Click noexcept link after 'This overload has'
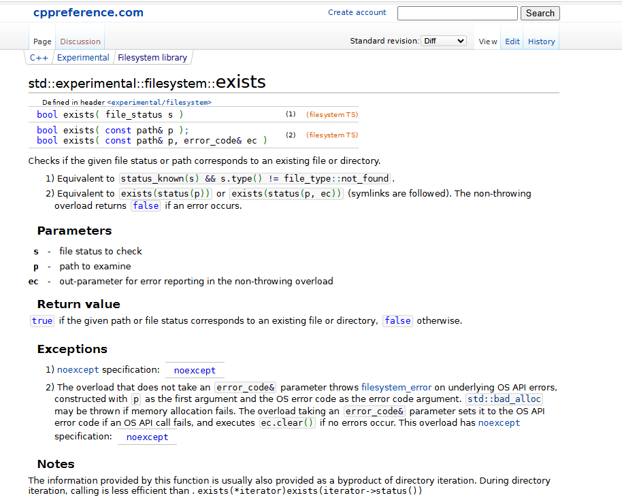 click(499, 422)
